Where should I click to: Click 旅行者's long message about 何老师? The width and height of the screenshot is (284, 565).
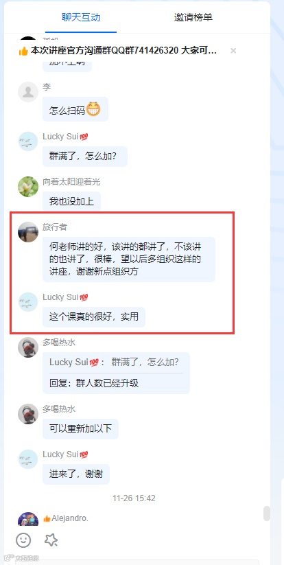(129, 260)
